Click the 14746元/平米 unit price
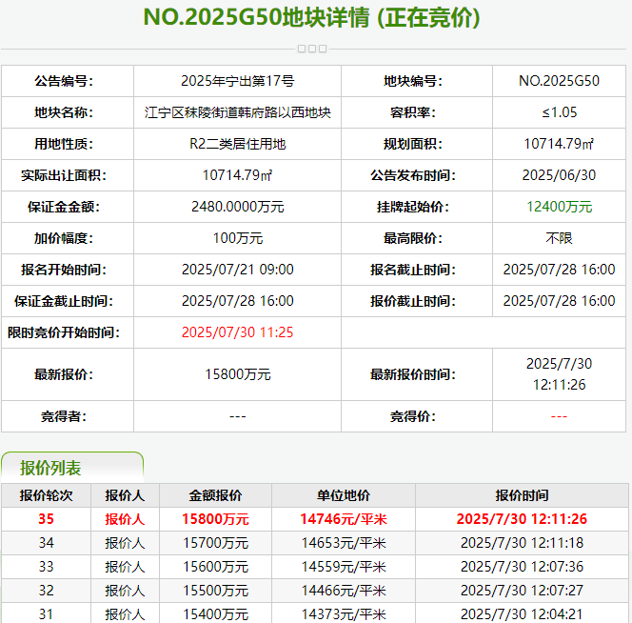 343,519
